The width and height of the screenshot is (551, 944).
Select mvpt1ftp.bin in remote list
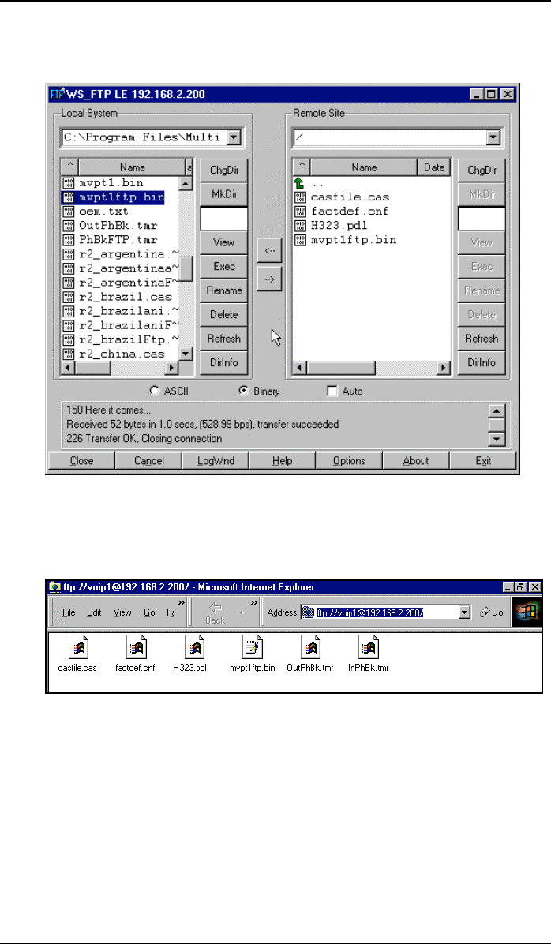354,240
